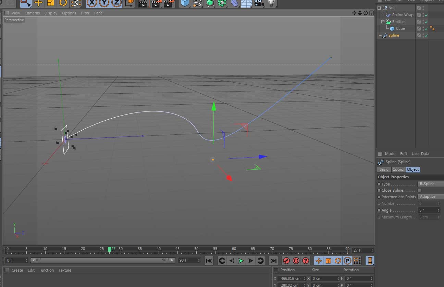
Task: Open the spline pen tool icon
Action: click(197, 3)
